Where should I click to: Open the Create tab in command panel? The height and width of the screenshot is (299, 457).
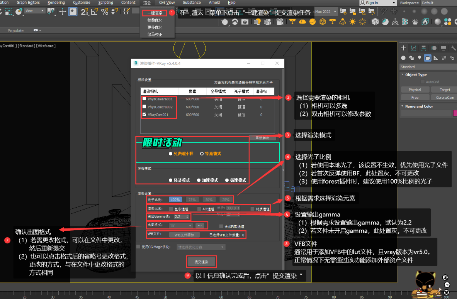point(403,48)
